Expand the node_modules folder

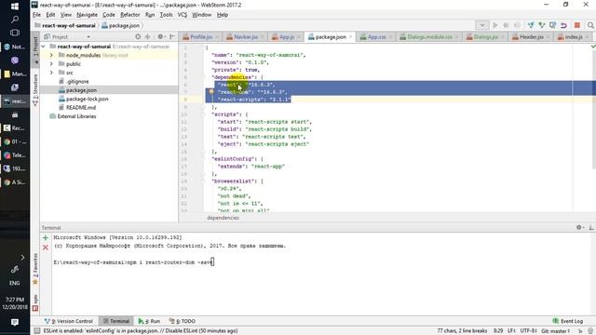(x=51, y=55)
